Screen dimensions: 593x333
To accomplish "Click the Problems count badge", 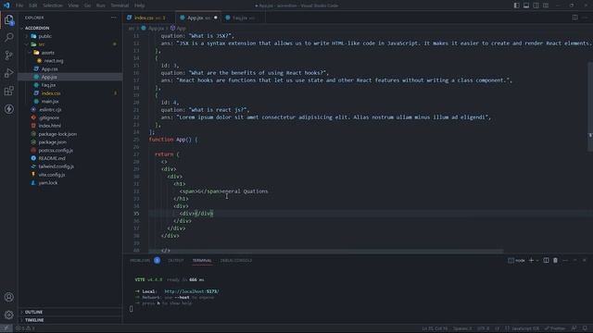I will coord(157,260).
